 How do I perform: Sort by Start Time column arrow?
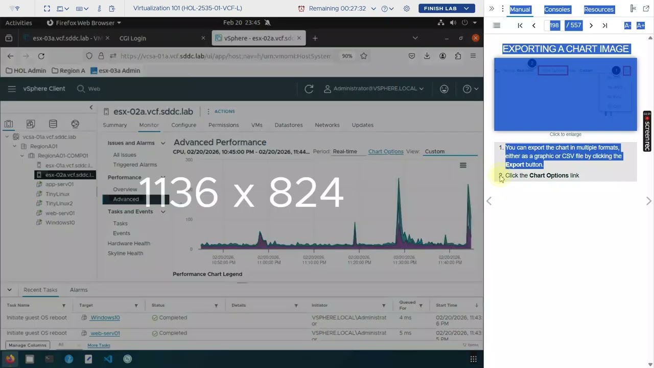[476, 306]
